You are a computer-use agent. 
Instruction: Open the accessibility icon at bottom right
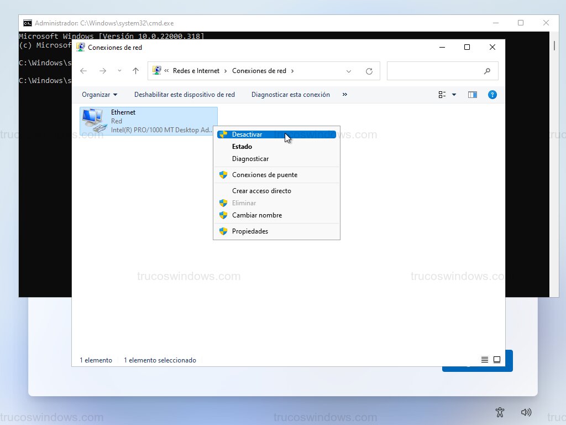[x=500, y=412]
